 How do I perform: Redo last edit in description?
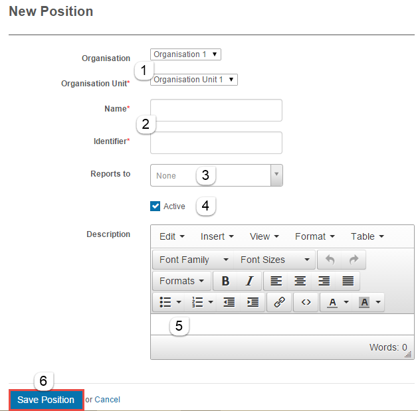[354, 260]
